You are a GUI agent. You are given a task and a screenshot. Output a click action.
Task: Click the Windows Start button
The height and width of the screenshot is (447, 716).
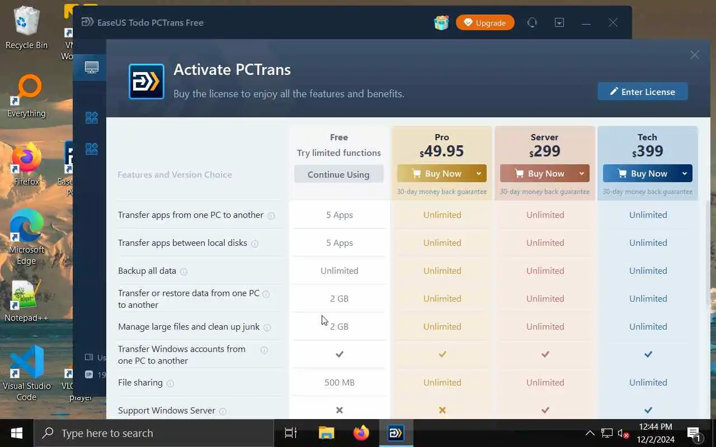click(17, 433)
